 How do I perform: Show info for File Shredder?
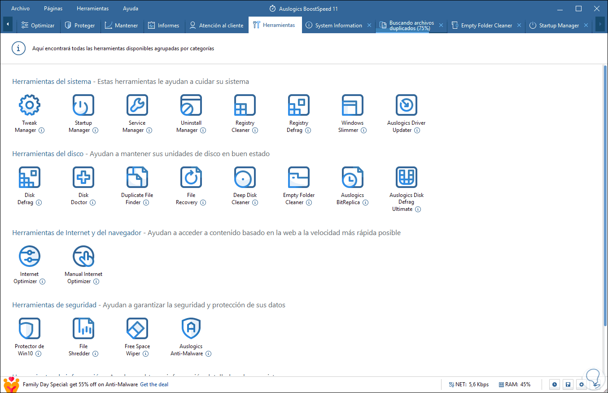[x=95, y=354]
